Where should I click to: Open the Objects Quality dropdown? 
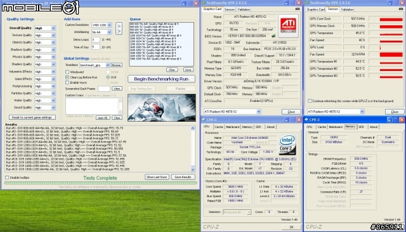[x=53, y=42]
